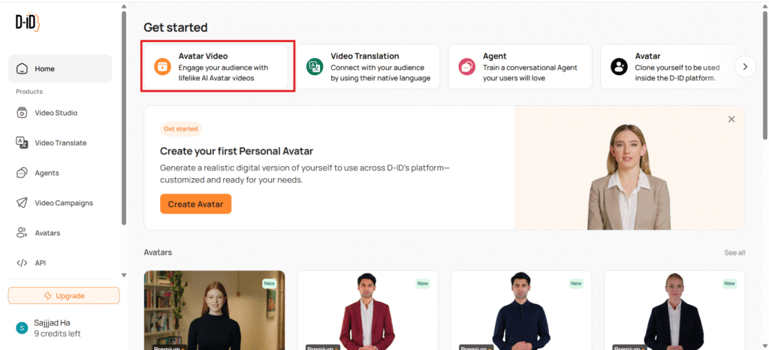This screenshot has height=350, width=769.
Task: Open the Home sidebar item
Action: (x=60, y=68)
